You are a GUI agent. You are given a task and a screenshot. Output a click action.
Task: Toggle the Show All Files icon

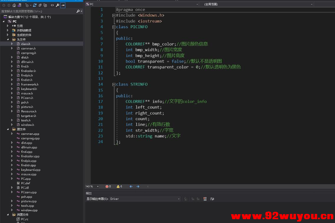[45, 5]
